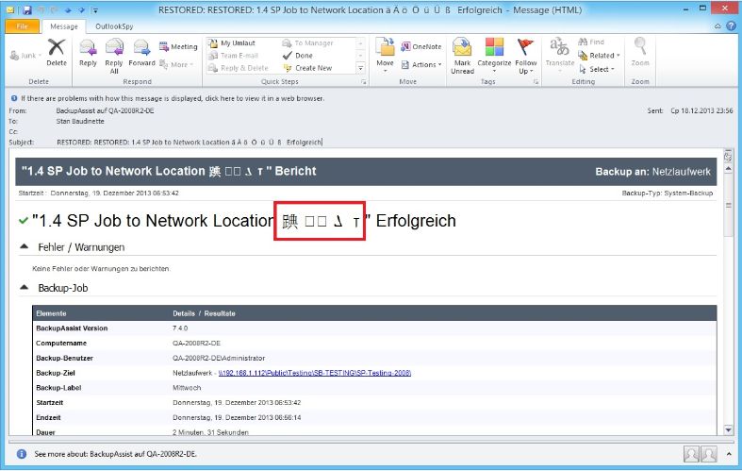Open the Quick Steps dialog launcher
Screen dimensions: 742x471
363,82
